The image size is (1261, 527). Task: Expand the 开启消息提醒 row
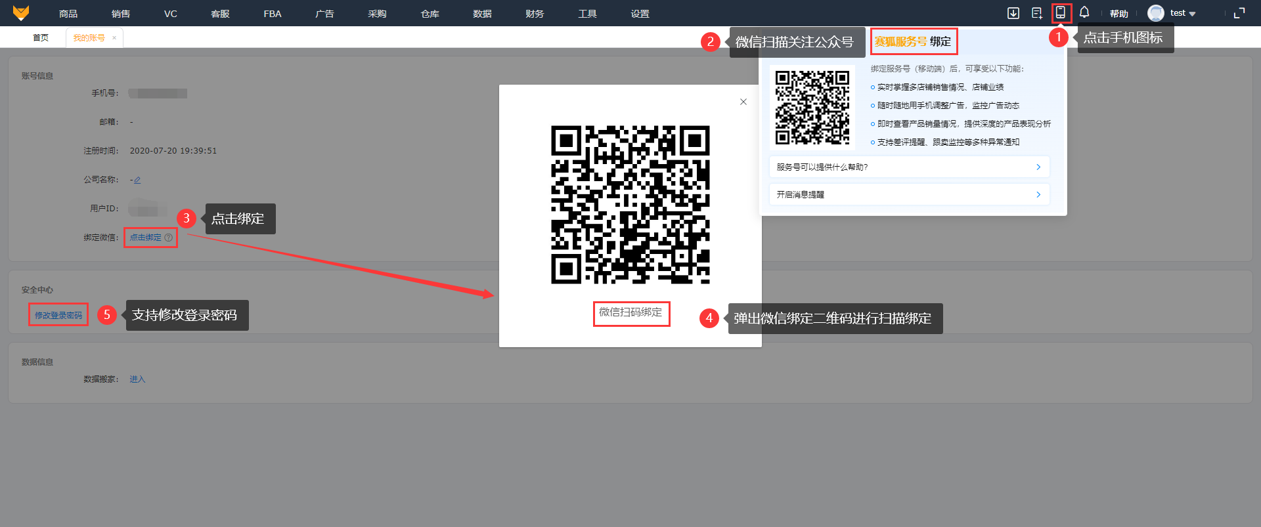click(909, 195)
